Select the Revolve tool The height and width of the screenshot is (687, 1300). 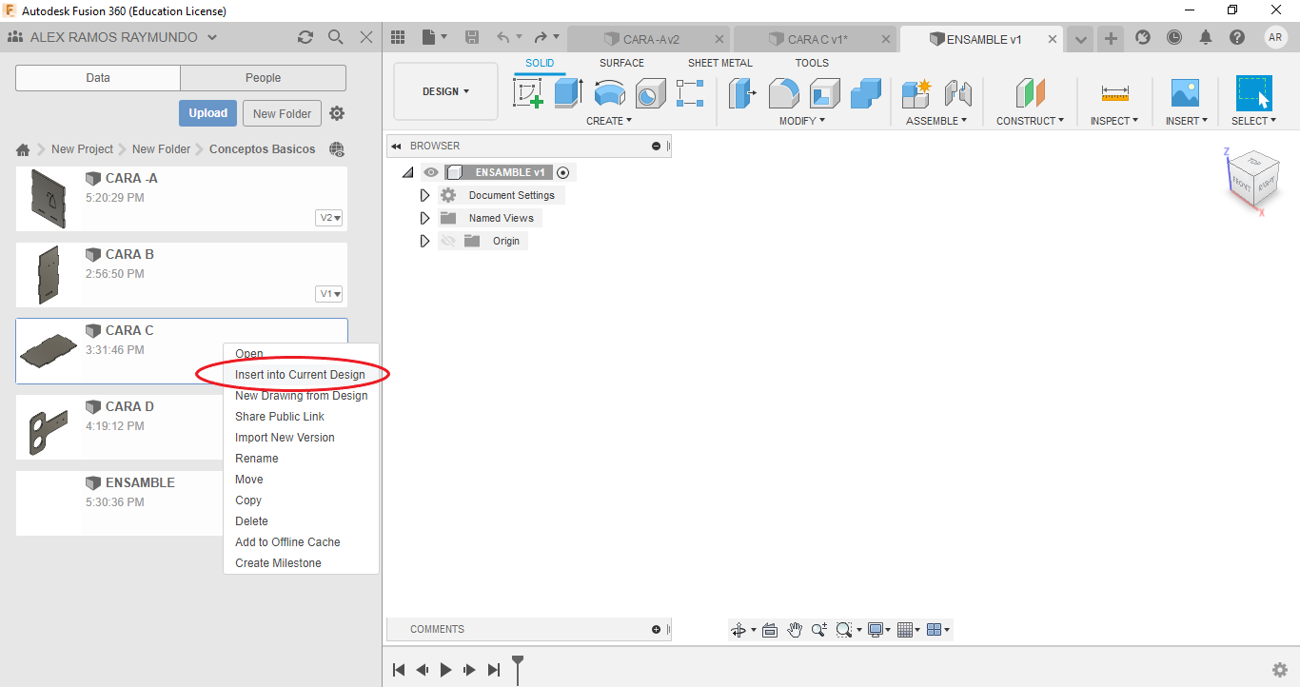[x=609, y=93]
